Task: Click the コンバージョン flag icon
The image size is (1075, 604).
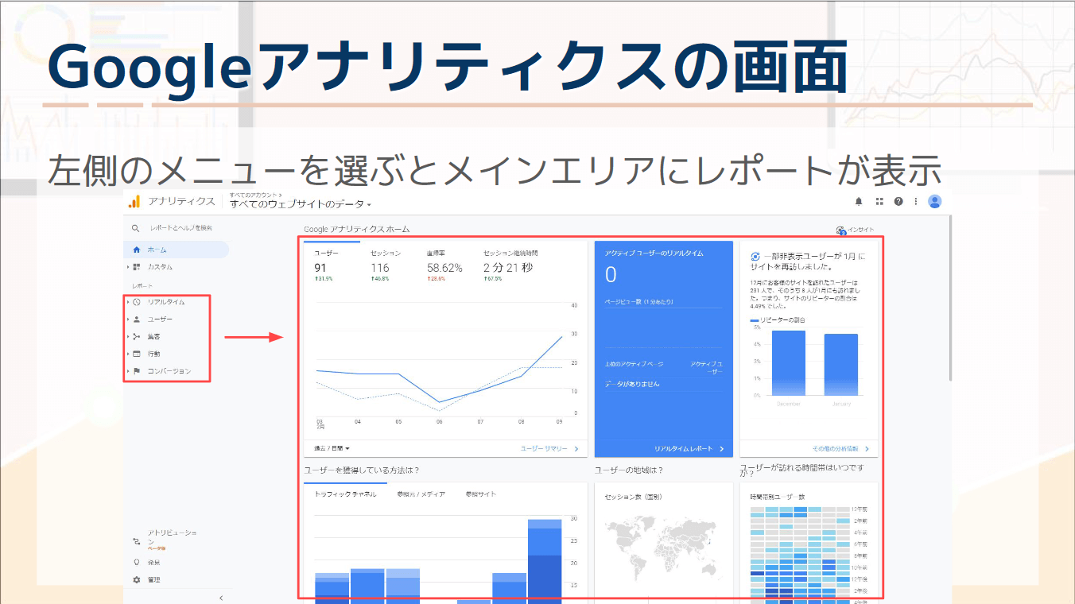Action: click(137, 371)
